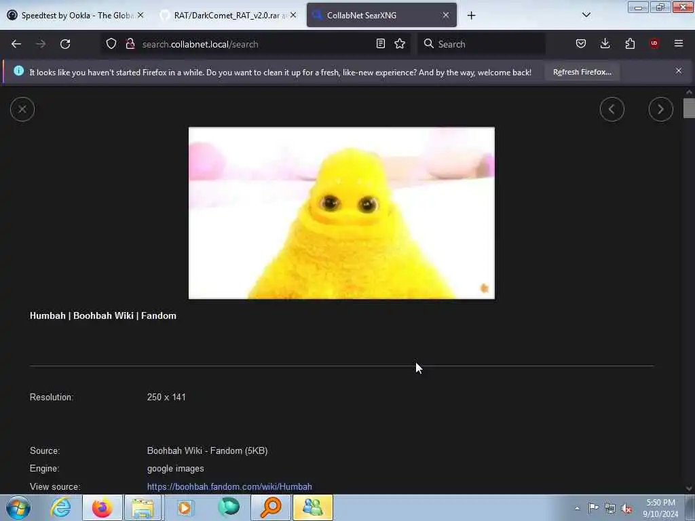Show previous image result
The image size is (695, 521).
click(612, 109)
